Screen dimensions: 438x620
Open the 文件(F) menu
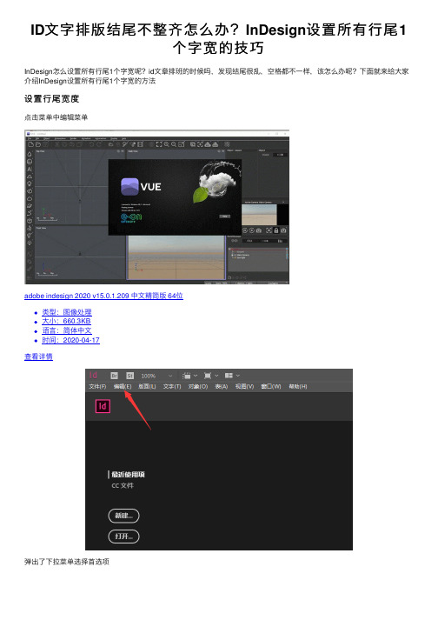[x=97, y=386]
